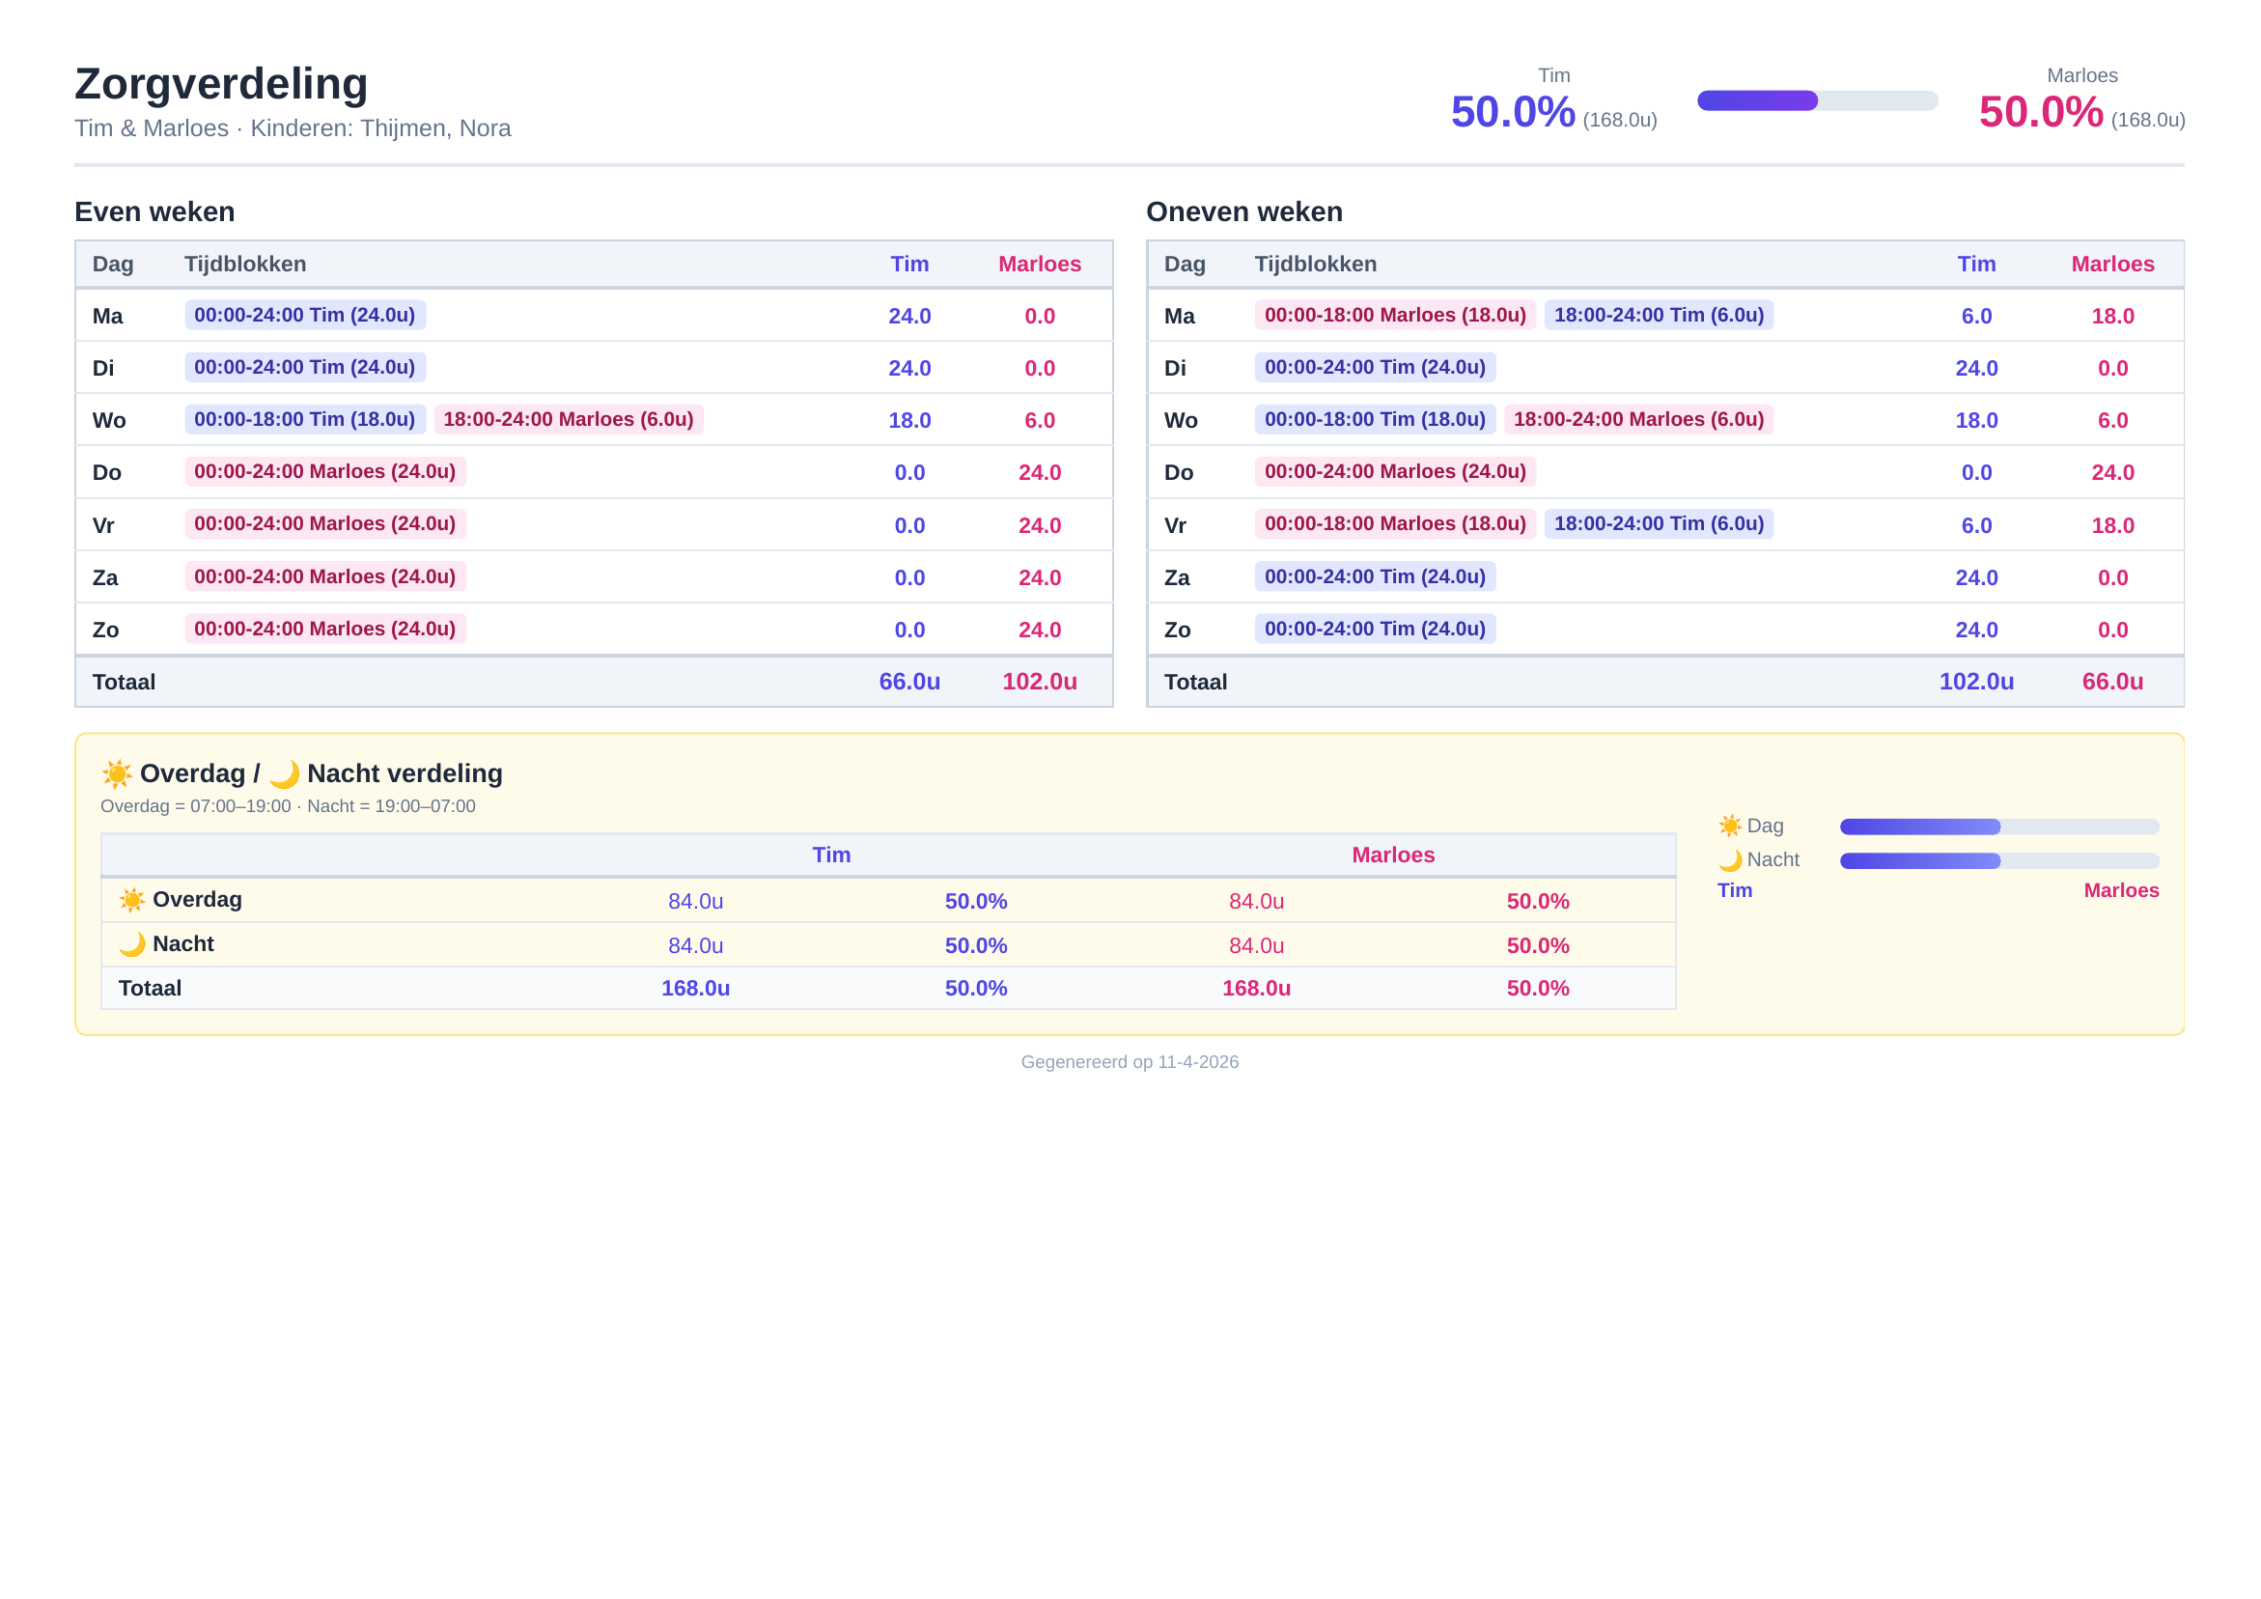The width and height of the screenshot is (2261, 1599).
Task: Click the Zorgverdeling page title
Action: pos(222,84)
